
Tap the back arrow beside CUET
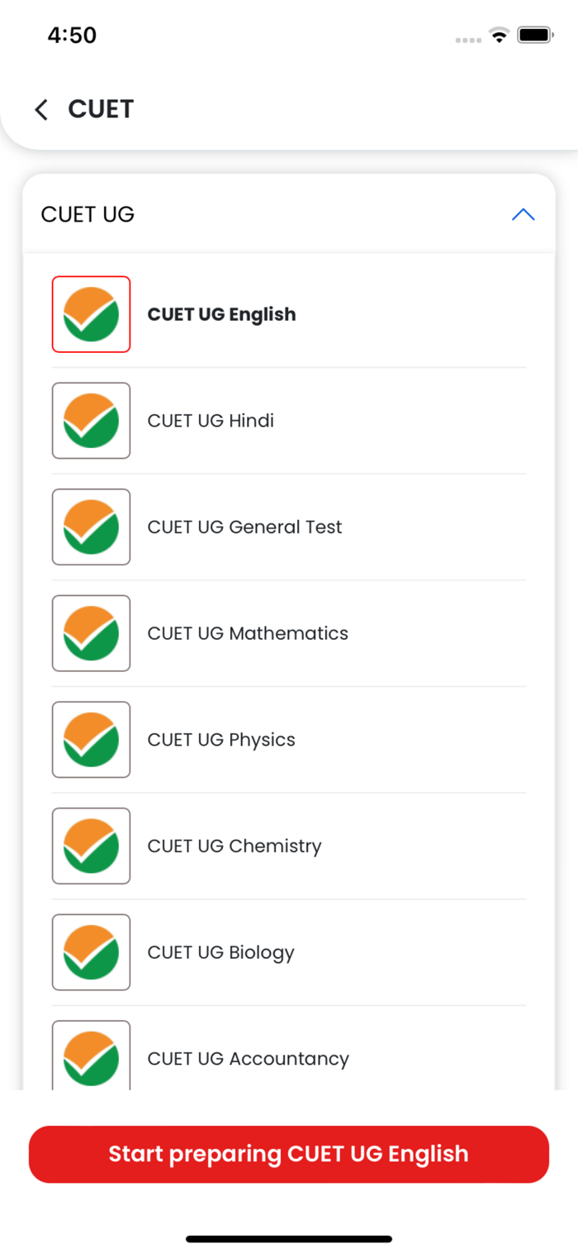(41, 109)
